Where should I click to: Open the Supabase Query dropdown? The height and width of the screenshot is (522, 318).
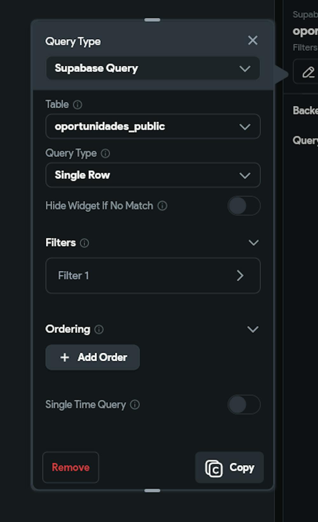click(153, 68)
